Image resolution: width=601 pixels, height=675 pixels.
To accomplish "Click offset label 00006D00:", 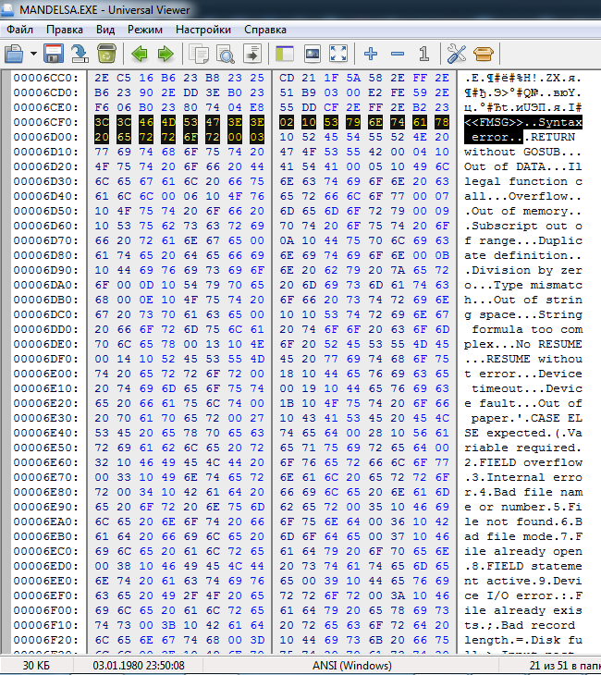I will tap(46, 137).
